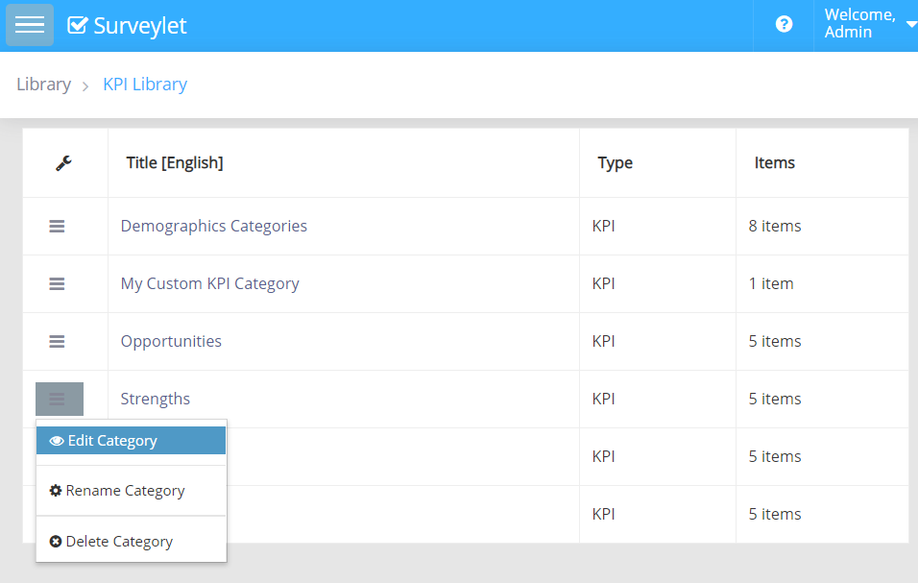Open the help question mark icon
This screenshot has width=918, height=583.
click(784, 25)
